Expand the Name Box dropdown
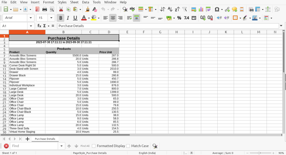The image size is (286, 155). pos(31,26)
